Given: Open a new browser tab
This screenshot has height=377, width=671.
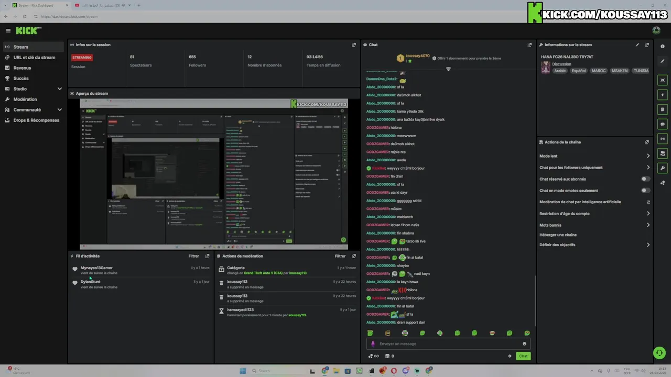Looking at the screenshot, I should click(138, 5).
